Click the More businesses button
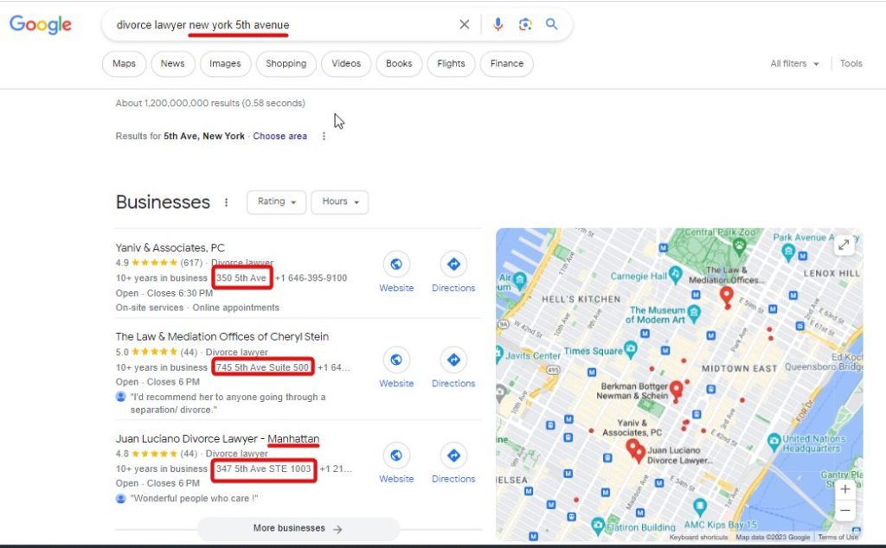The image size is (886, 548). pyautogui.click(x=298, y=529)
